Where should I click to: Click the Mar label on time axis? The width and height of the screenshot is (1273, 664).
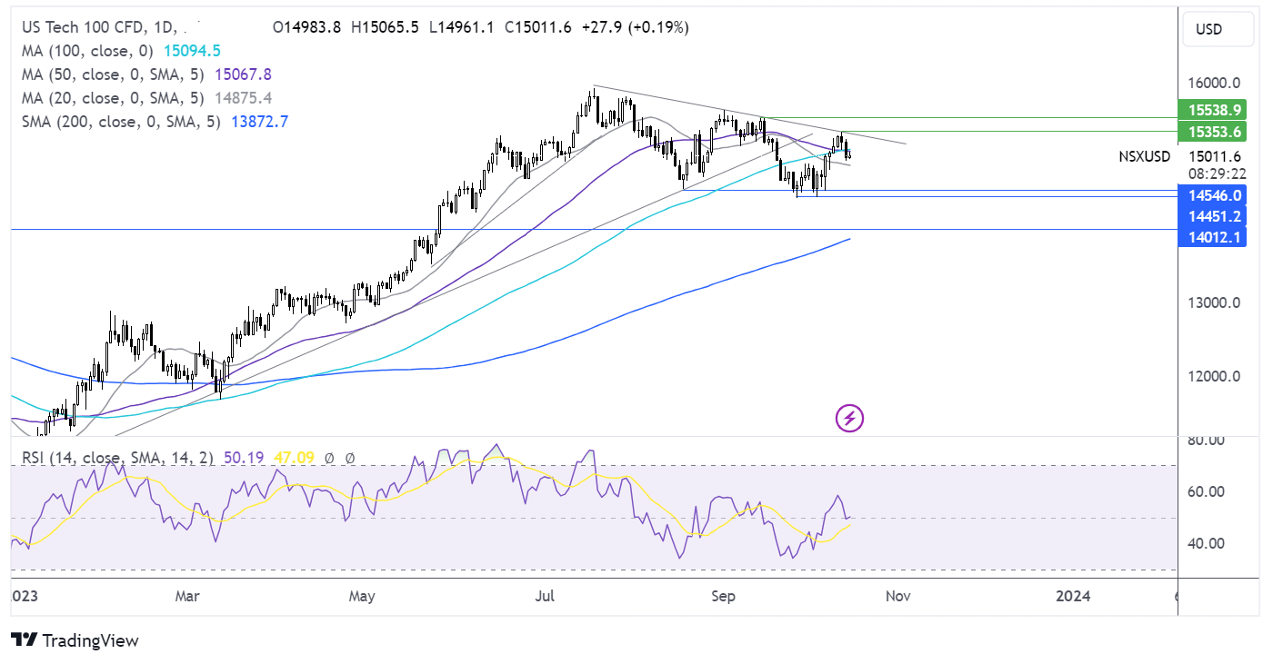[187, 596]
